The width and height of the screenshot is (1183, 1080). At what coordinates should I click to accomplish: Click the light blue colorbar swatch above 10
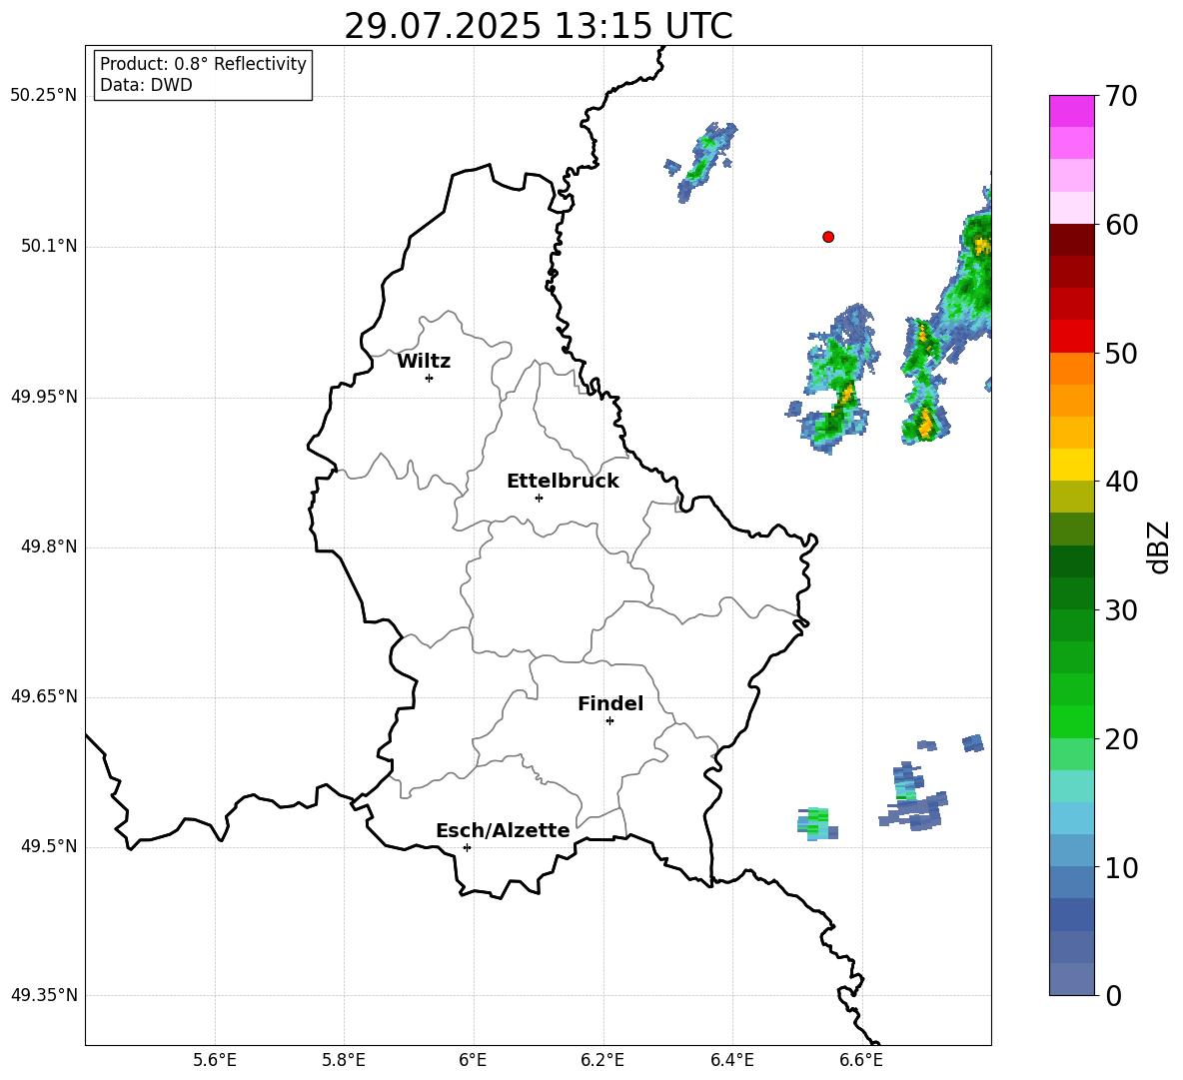point(1071,851)
